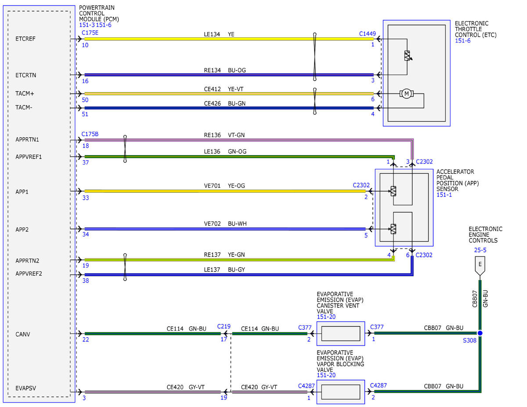Click the C219 connector label
Viewport: 527px width, 407px height.
[224, 327]
